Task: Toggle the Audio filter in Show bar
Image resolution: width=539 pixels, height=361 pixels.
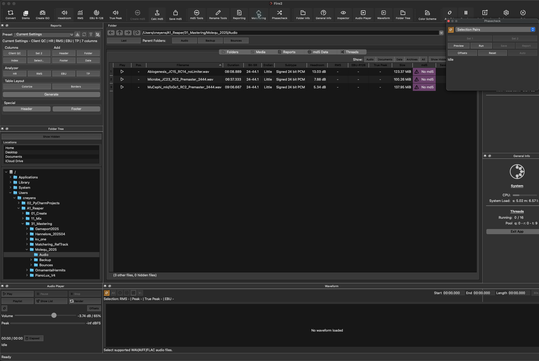Action: click(x=370, y=59)
